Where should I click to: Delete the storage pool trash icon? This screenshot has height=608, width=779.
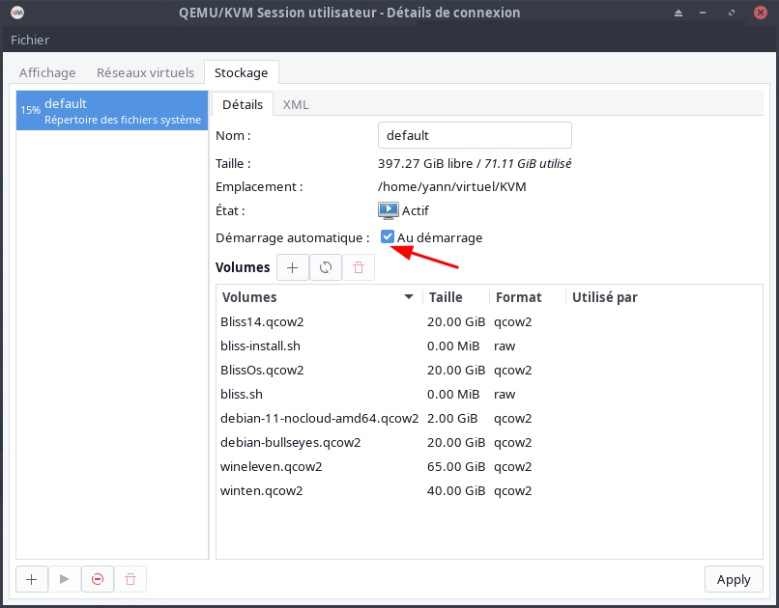130,579
